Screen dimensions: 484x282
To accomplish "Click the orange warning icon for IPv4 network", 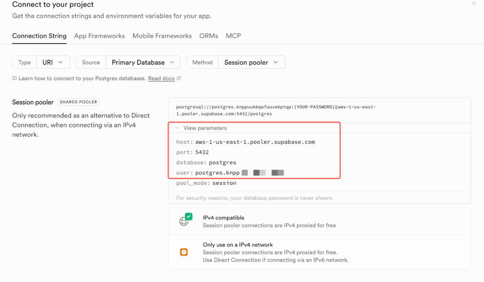I will click(x=184, y=252).
